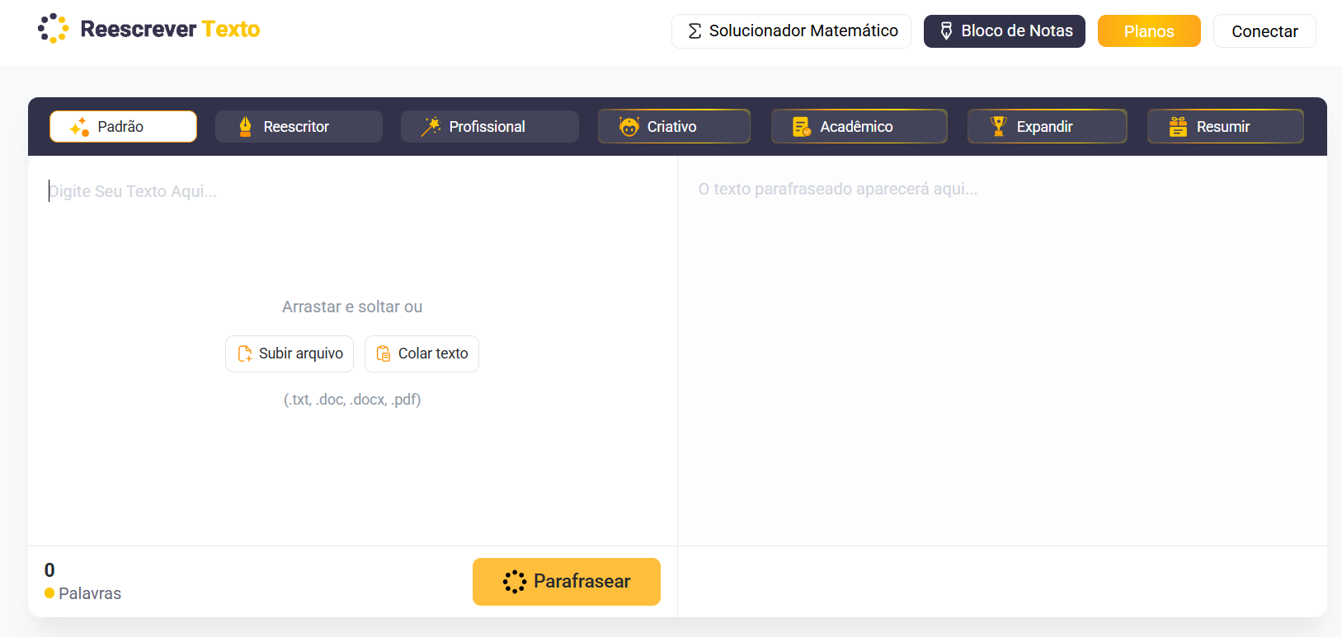
Task: Select the Acadêmico mode tab
Action: click(x=859, y=126)
